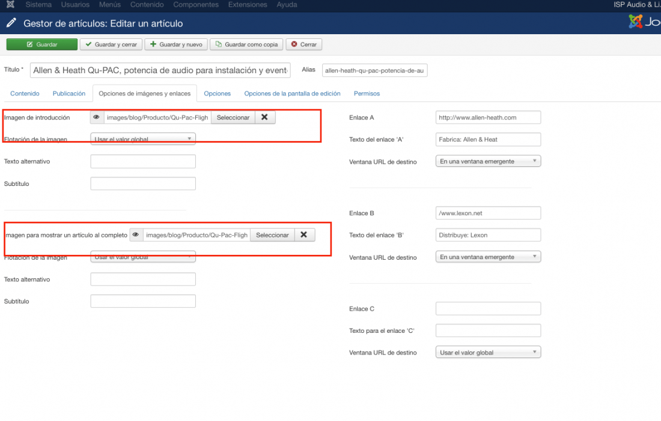Screen dimensions: 661x421
Task: Click the green Guardar button
Action: (41, 44)
